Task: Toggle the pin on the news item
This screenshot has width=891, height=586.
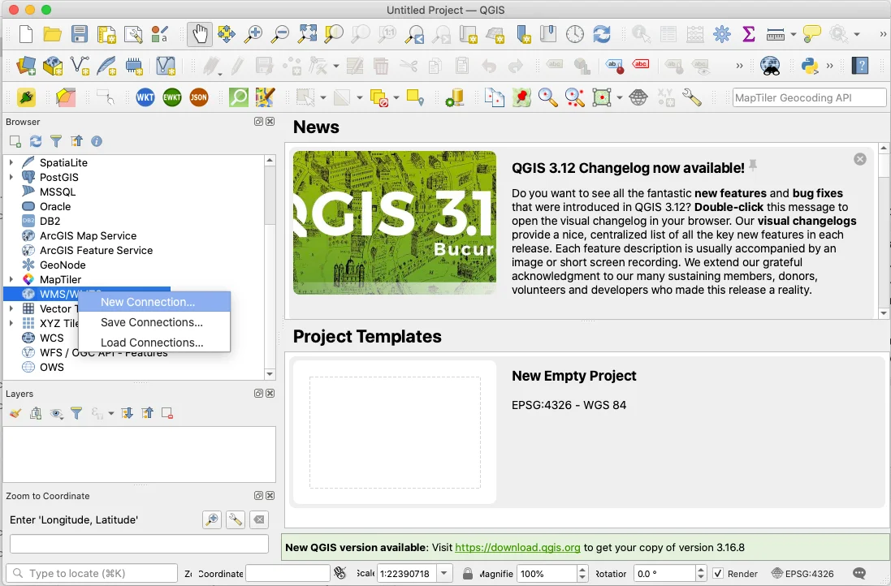Action: tap(753, 166)
